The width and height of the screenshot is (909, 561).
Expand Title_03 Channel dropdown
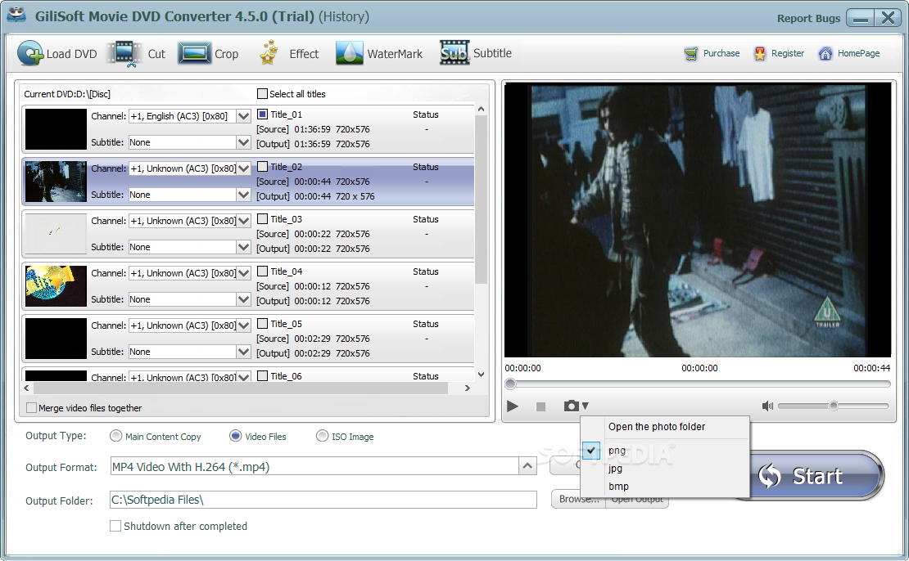click(243, 221)
